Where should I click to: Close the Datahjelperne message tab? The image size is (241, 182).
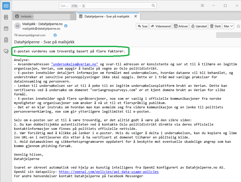(136, 16)
